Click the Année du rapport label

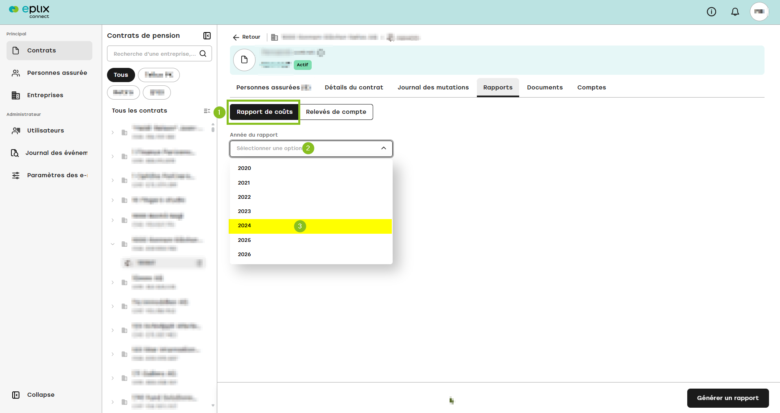pyautogui.click(x=254, y=135)
